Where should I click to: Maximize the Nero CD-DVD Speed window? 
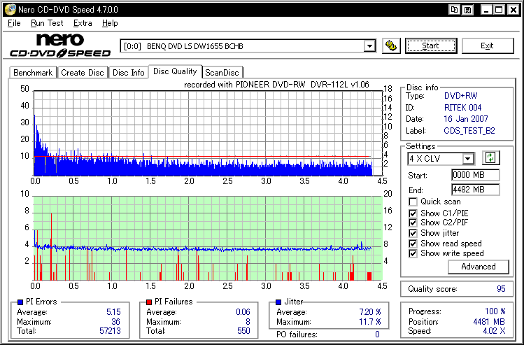(x=499, y=10)
